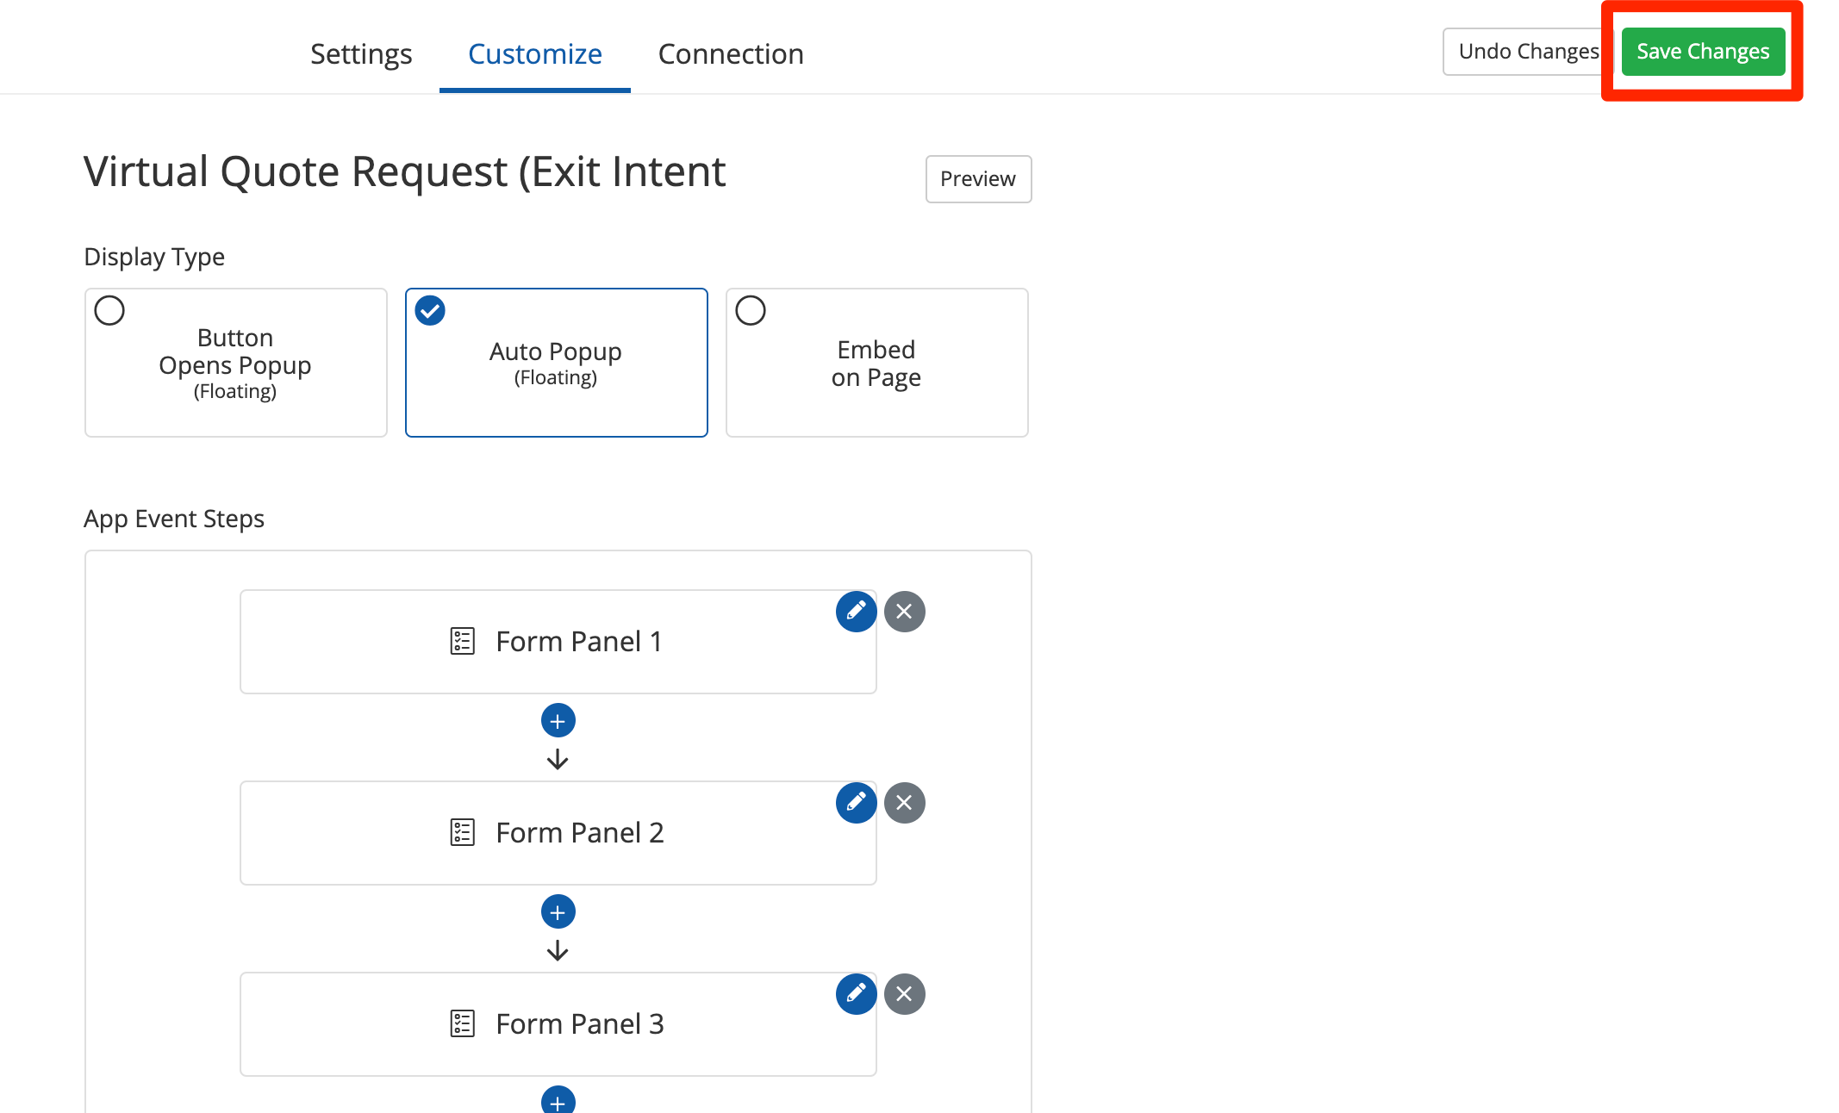Image resolution: width=1839 pixels, height=1113 pixels.
Task: Open editor for Form Panel 3
Action: point(856,994)
